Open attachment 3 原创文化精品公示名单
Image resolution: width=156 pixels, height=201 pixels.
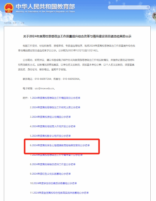coord(50,117)
